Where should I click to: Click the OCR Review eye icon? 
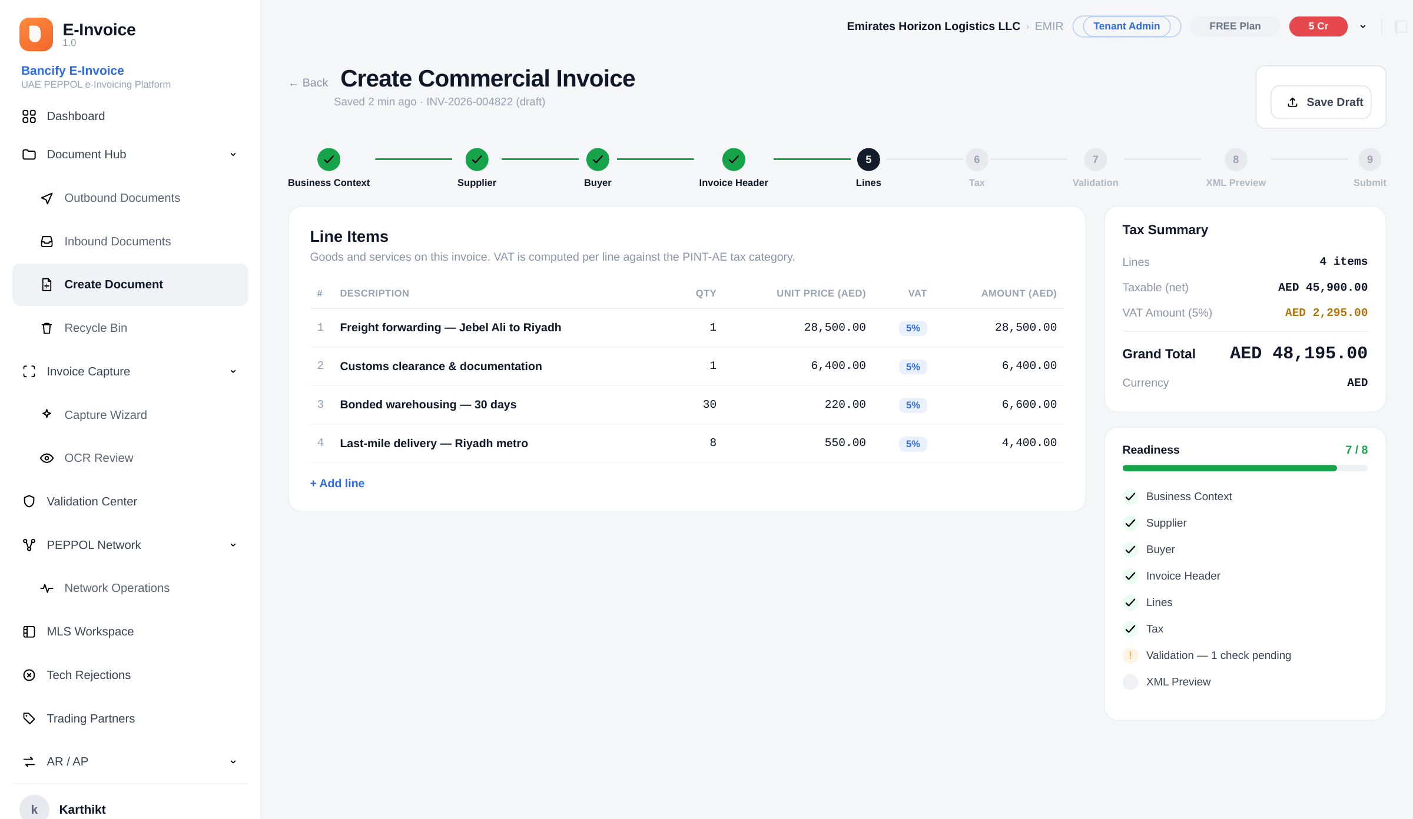click(x=47, y=458)
